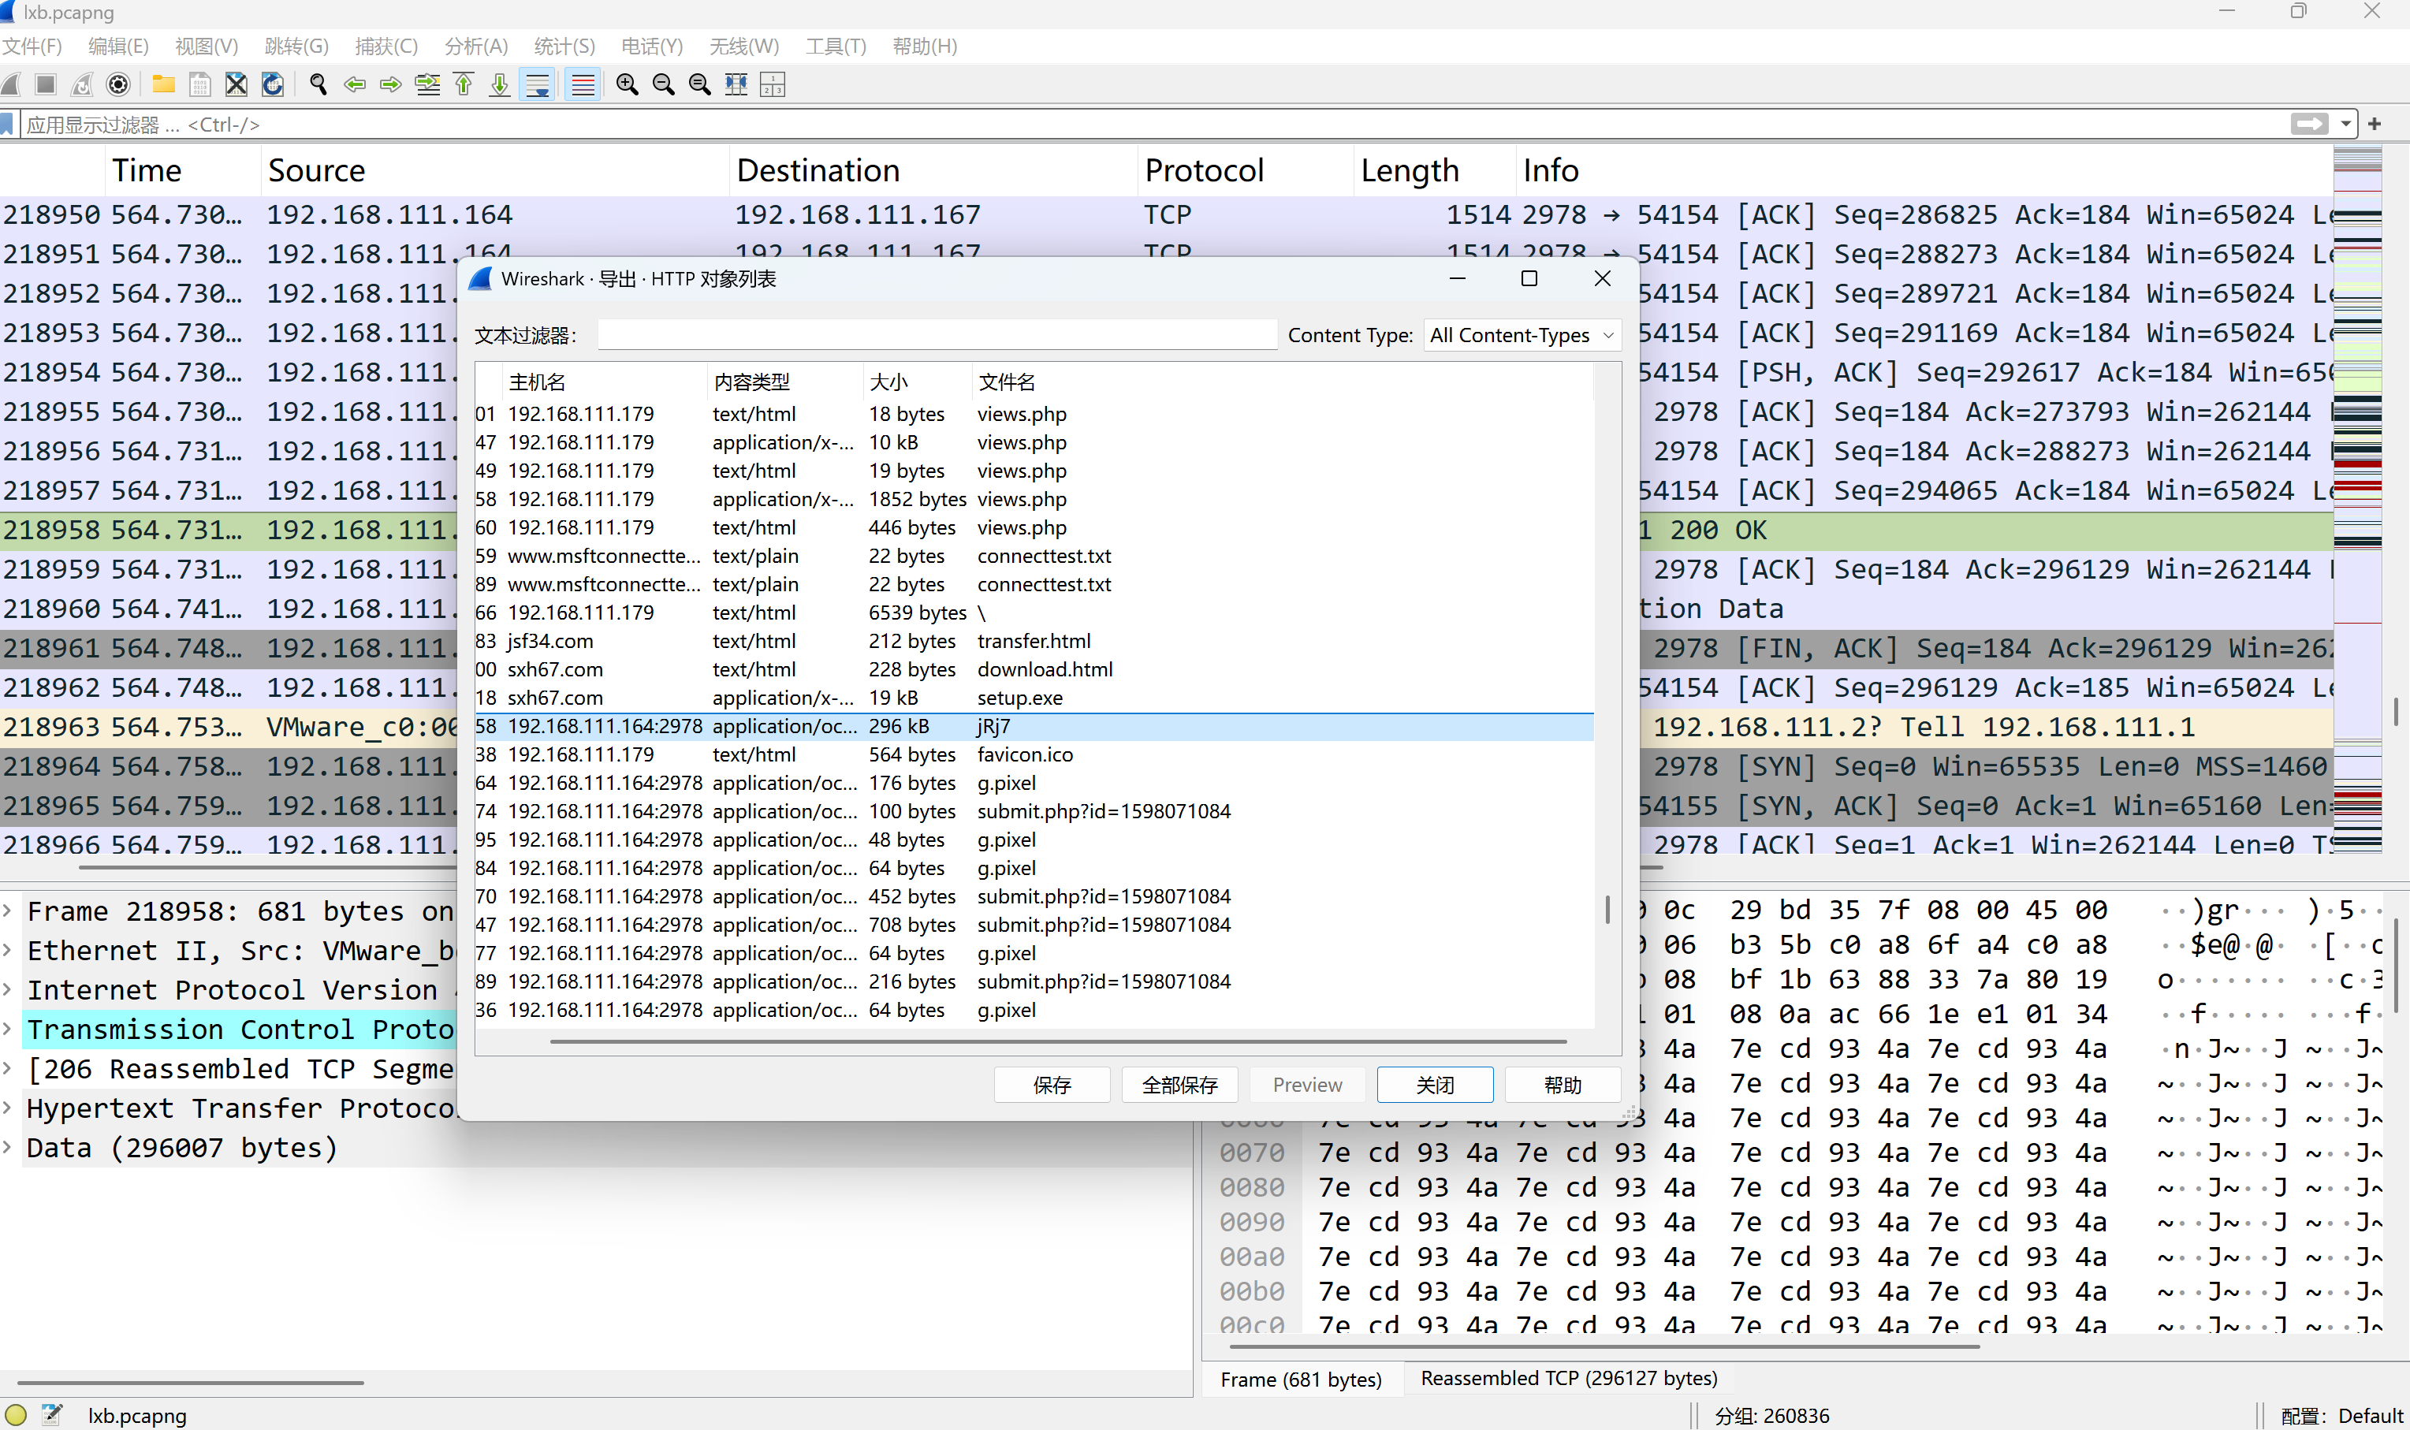This screenshot has height=1430, width=2410.
Task: Click the zoom in toolbar icon
Action: coord(628,85)
